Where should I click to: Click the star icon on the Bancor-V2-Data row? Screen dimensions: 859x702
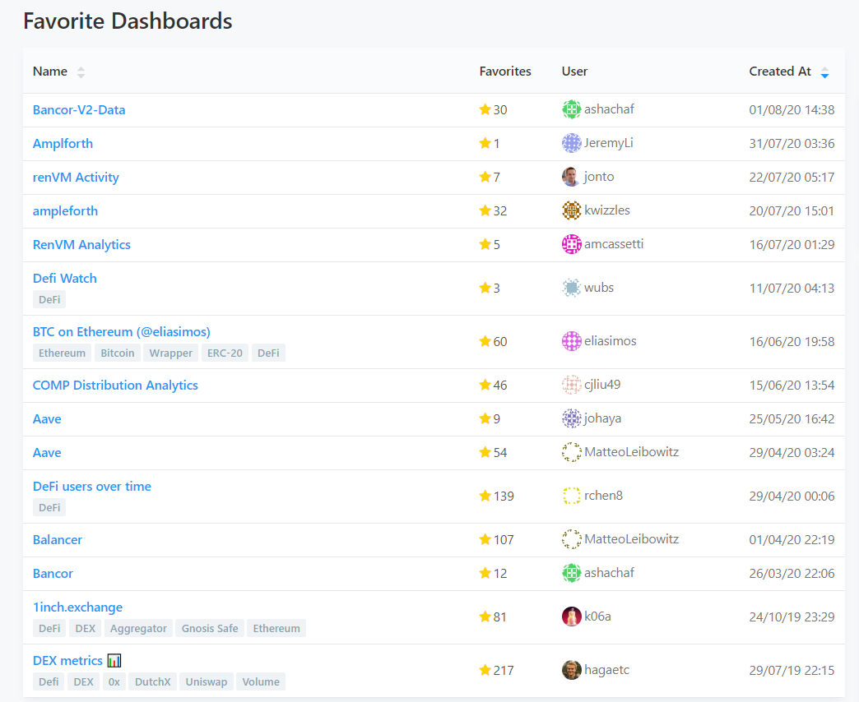click(x=485, y=110)
